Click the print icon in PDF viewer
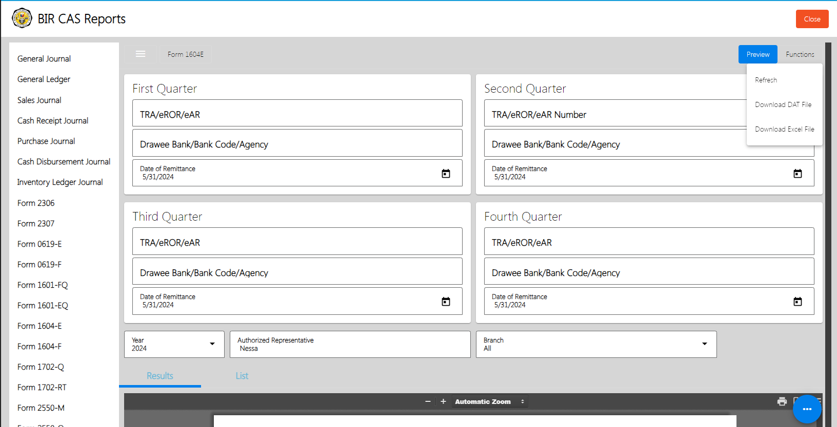This screenshot has height=427, width=837. [x=782, y=401]
